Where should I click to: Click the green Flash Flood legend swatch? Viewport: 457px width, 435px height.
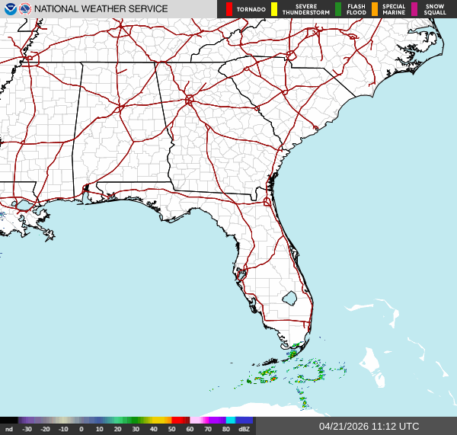[338, 9]
